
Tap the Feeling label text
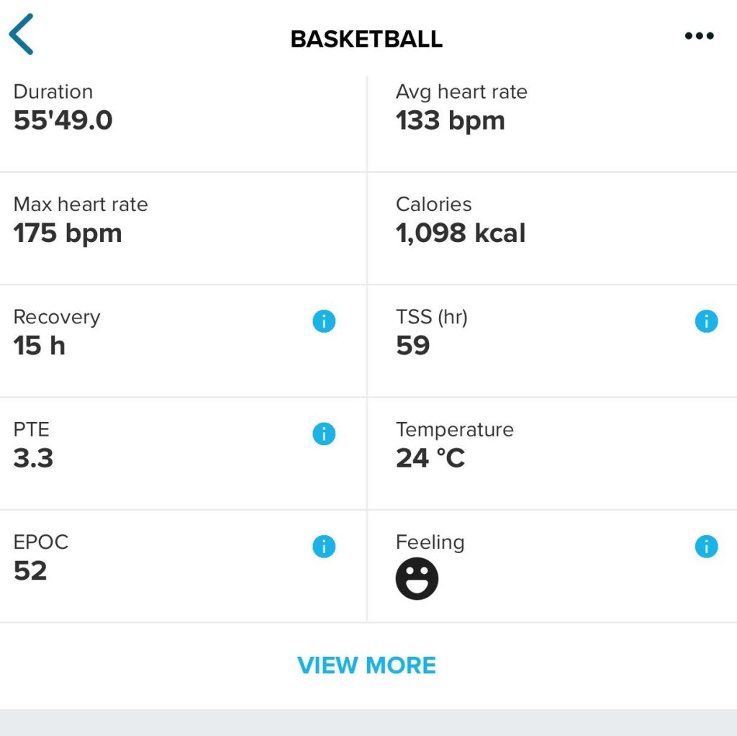coord(430,542)
